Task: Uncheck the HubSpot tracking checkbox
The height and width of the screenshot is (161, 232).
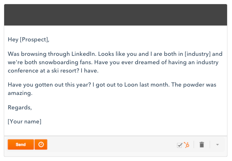Action: [x=179, y=145]
